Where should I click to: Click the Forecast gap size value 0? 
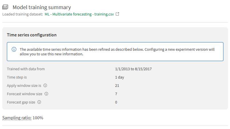click(x=116, y=102)
